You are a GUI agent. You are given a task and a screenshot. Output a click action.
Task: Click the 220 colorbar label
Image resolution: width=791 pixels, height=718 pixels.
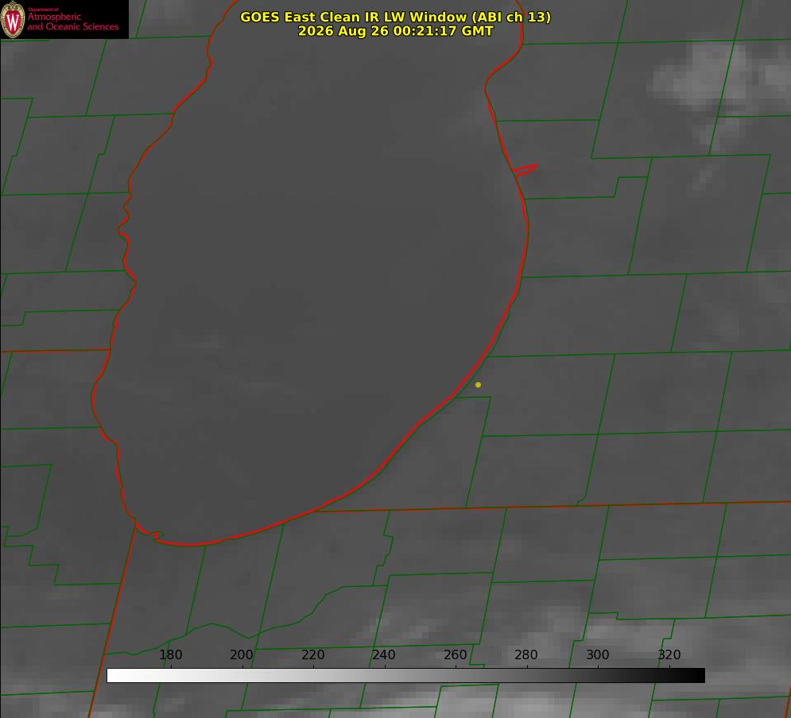tap(312, 654)
